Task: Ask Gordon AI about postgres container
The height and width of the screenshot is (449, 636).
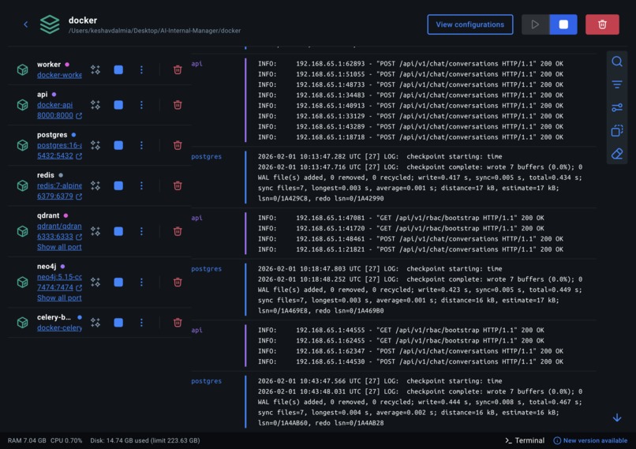Action: pos(95,145)
